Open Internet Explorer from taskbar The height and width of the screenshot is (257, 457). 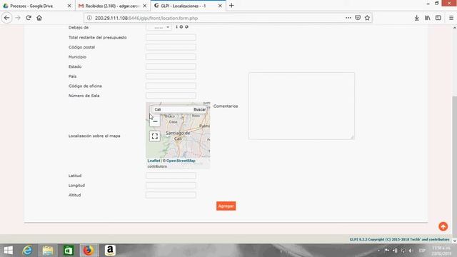(27, 251)
